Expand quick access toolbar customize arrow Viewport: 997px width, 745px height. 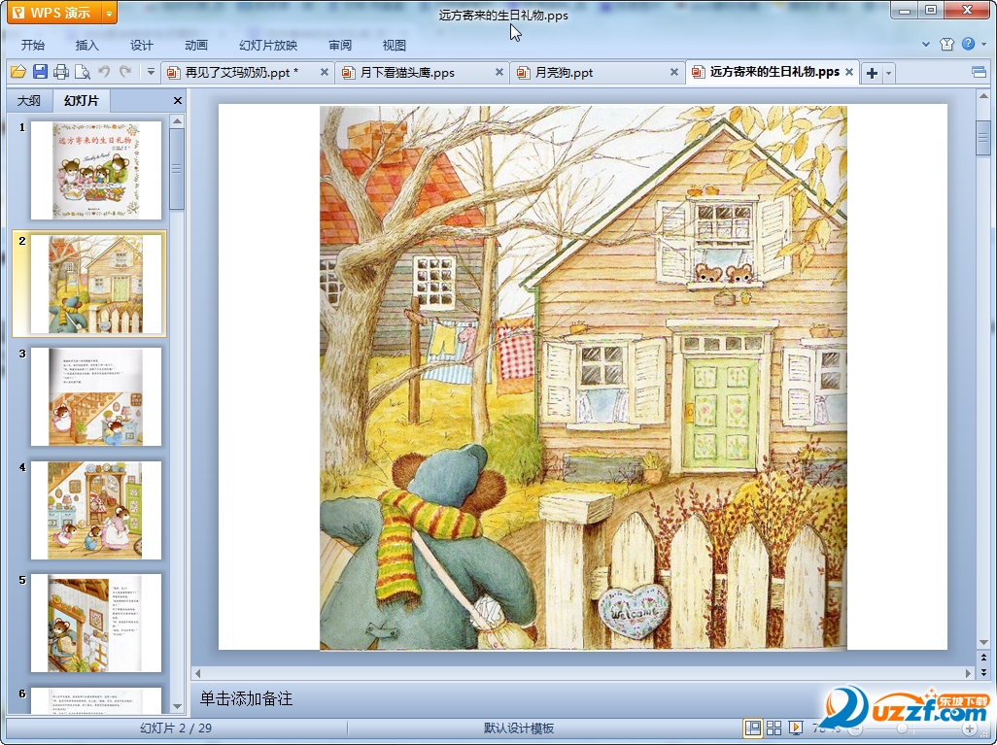point(151,72)
